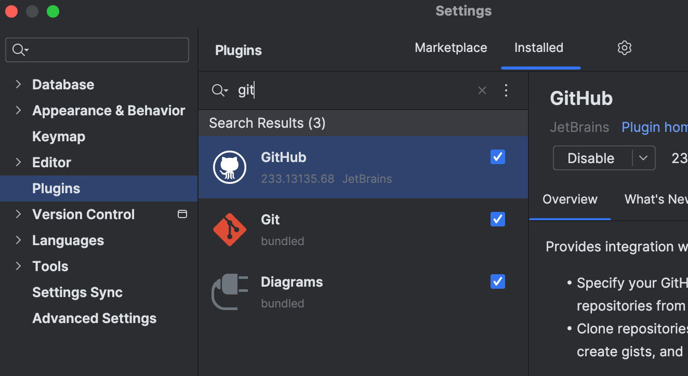Image resolution: width=688 pixels, height=376 pixels.
Task: Click the magnifier icon in the plugin search
Action: click(x=219, y=90)
